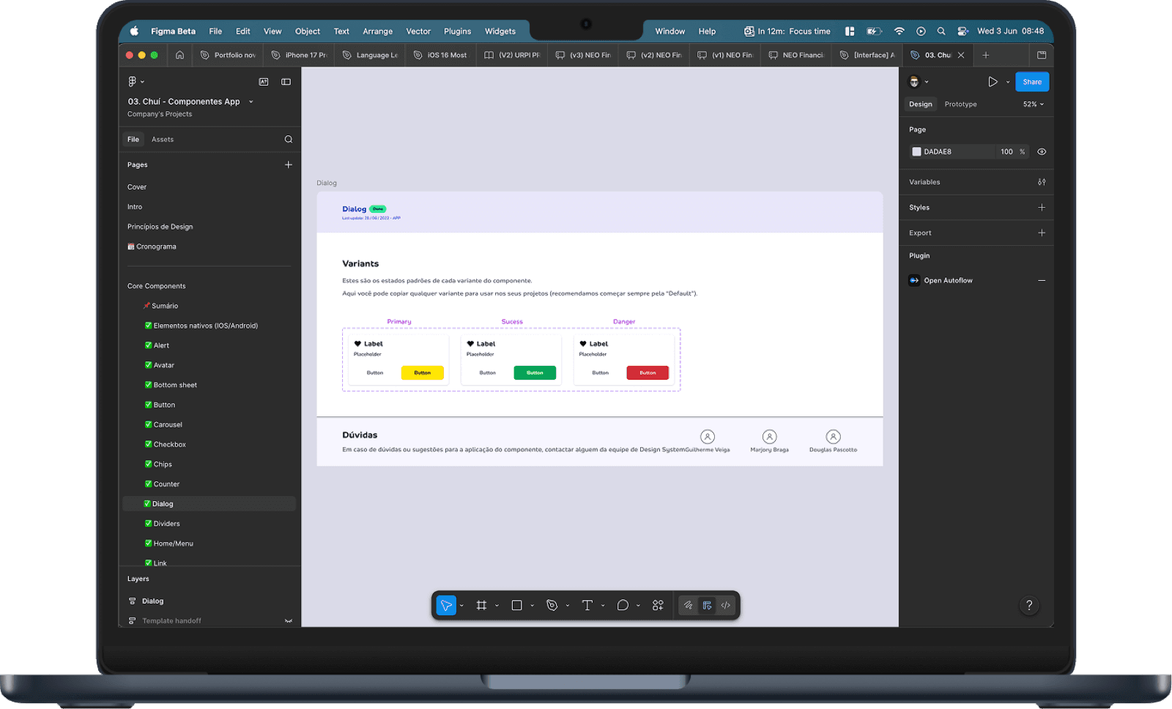1172x709 pixels.
Task: Click the keyboard shortcut AI icon in left panel header
Action: 264,81
